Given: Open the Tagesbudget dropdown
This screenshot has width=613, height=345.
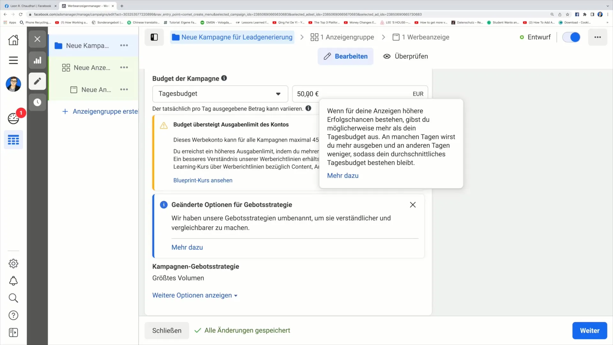Looking at the screenshot, I should [x=220, y=94].
